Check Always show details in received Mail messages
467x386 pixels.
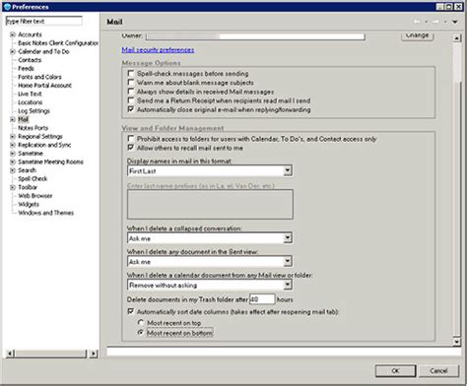131,91
